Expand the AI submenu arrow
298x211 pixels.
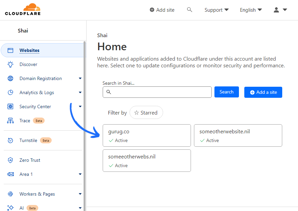pyautogui.click(x=80, y=208)
